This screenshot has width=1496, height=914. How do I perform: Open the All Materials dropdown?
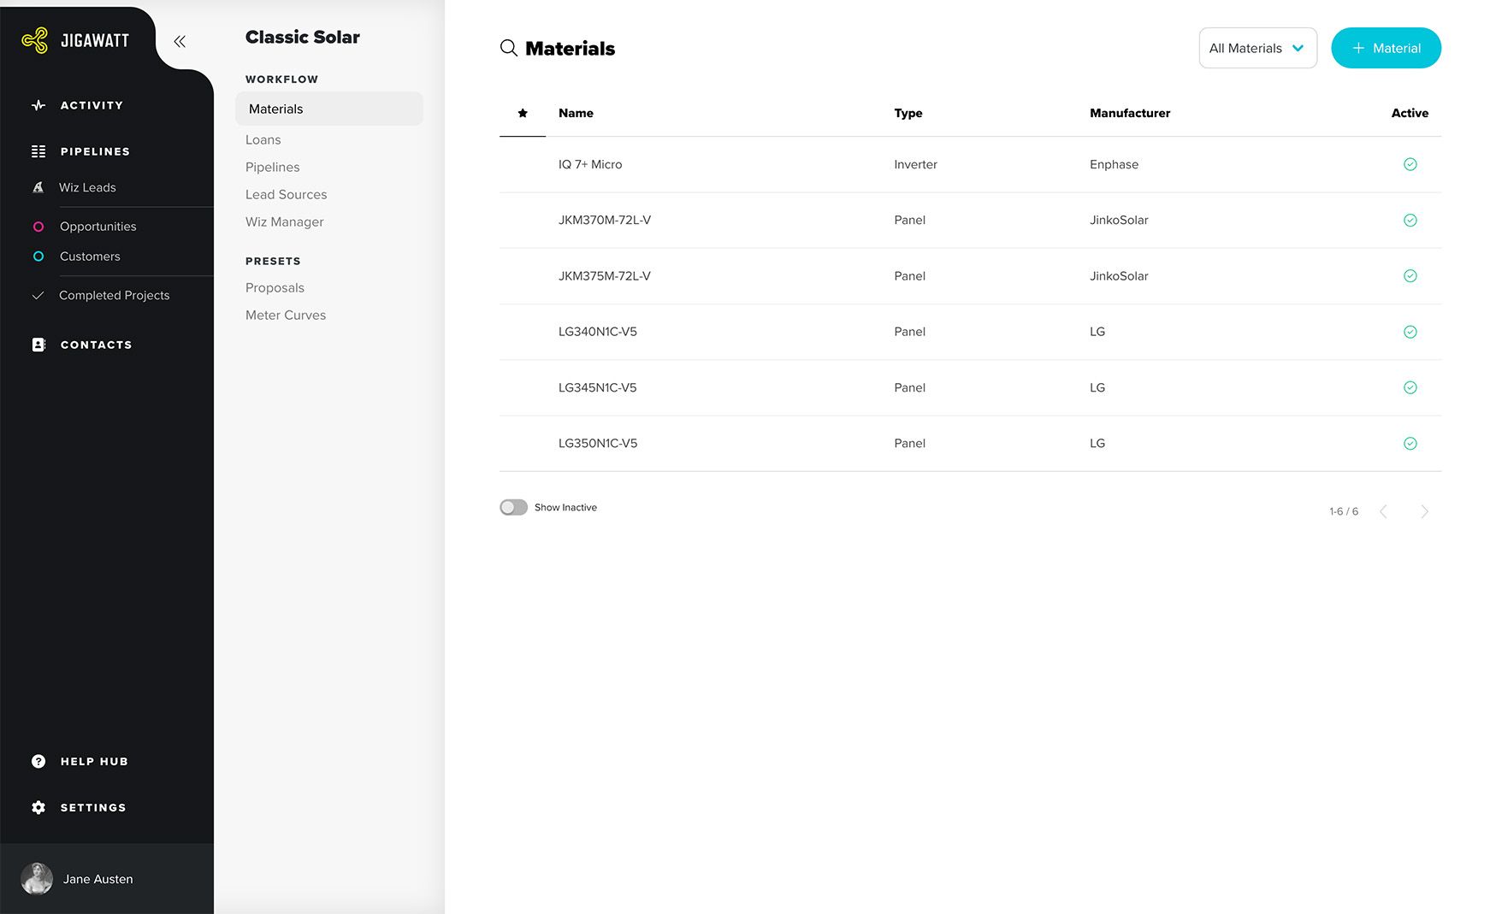[1257, 48]
